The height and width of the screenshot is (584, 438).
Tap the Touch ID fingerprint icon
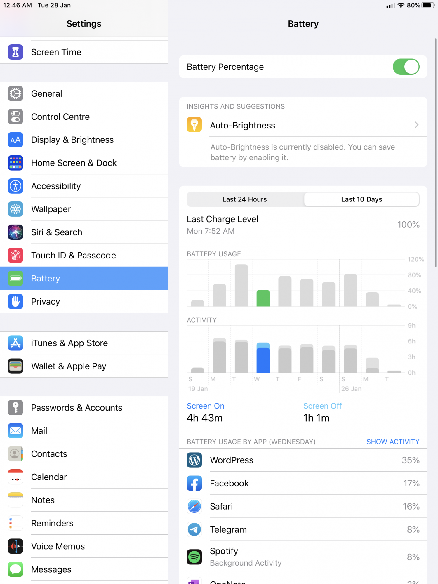15,255
